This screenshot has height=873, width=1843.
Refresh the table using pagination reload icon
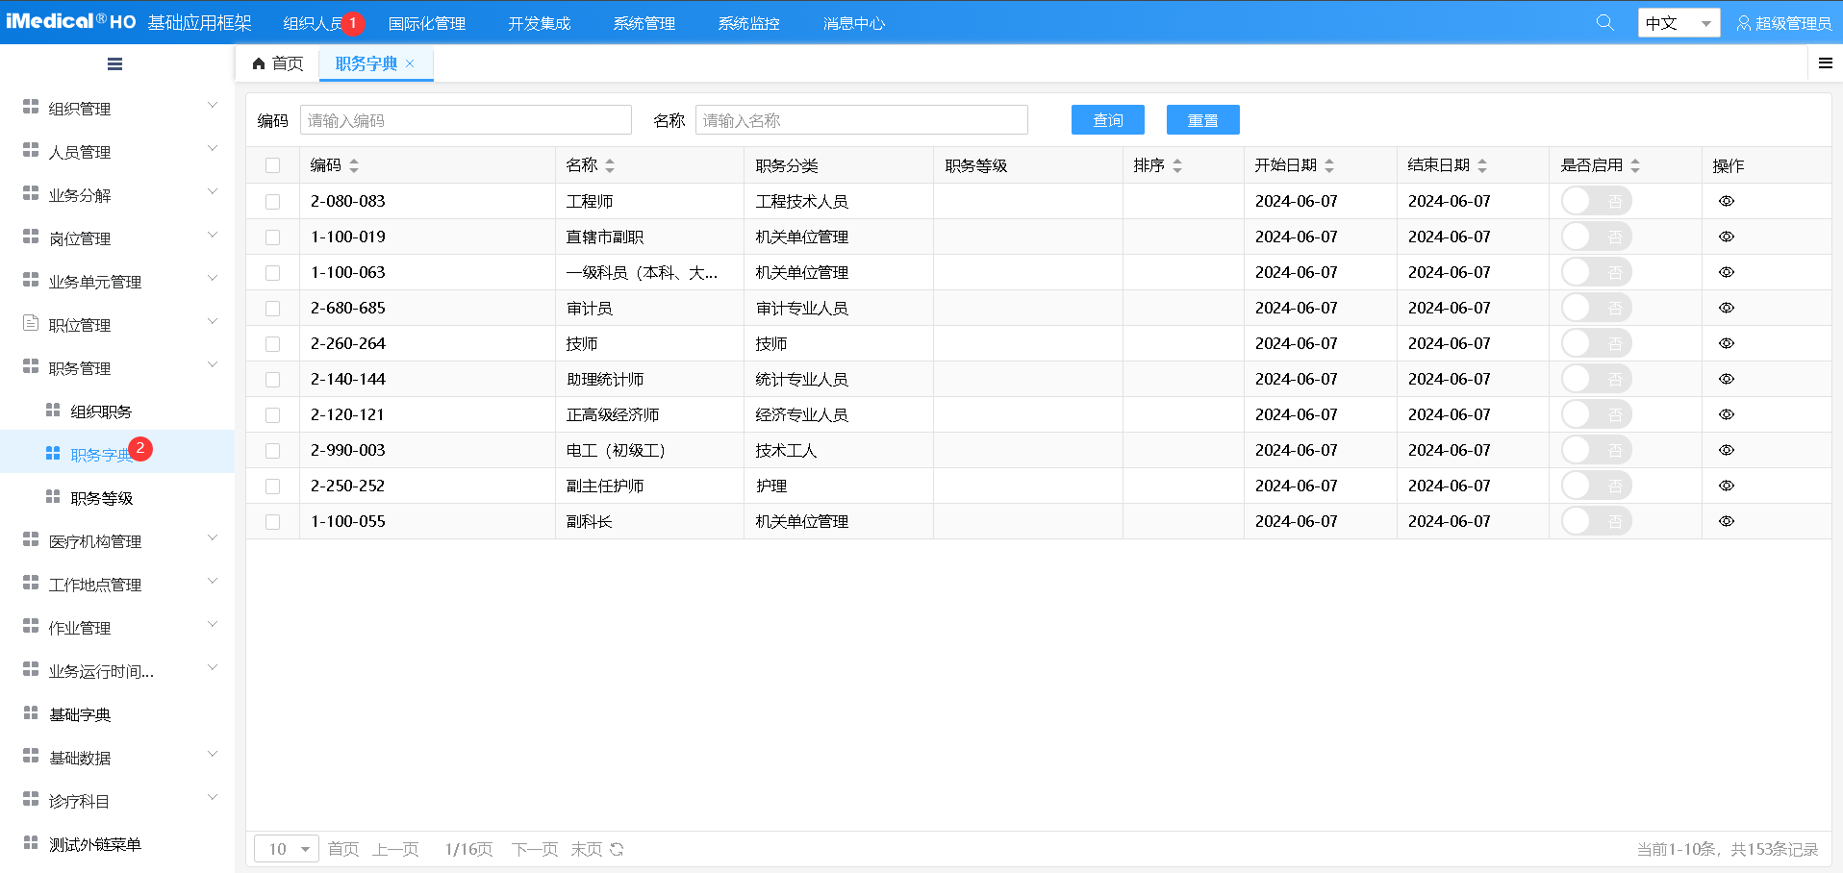pyautogui.click(x=617, y=849)
